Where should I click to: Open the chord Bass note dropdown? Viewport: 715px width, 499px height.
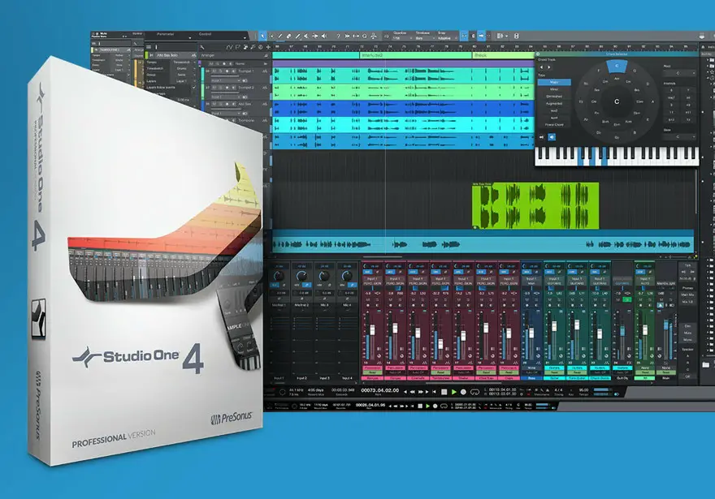pos(679,137)
